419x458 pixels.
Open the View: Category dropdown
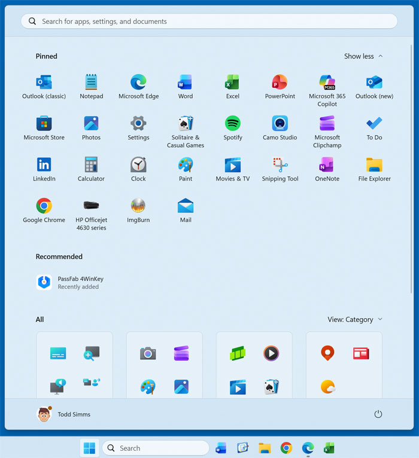coord(355,319)
